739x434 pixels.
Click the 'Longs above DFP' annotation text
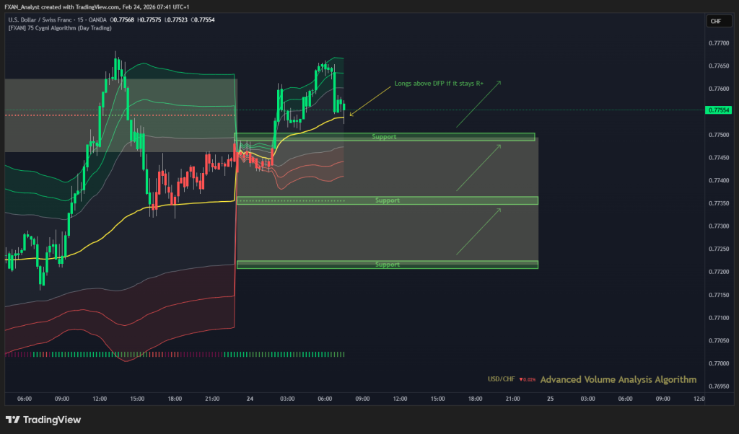coord(439,84)
